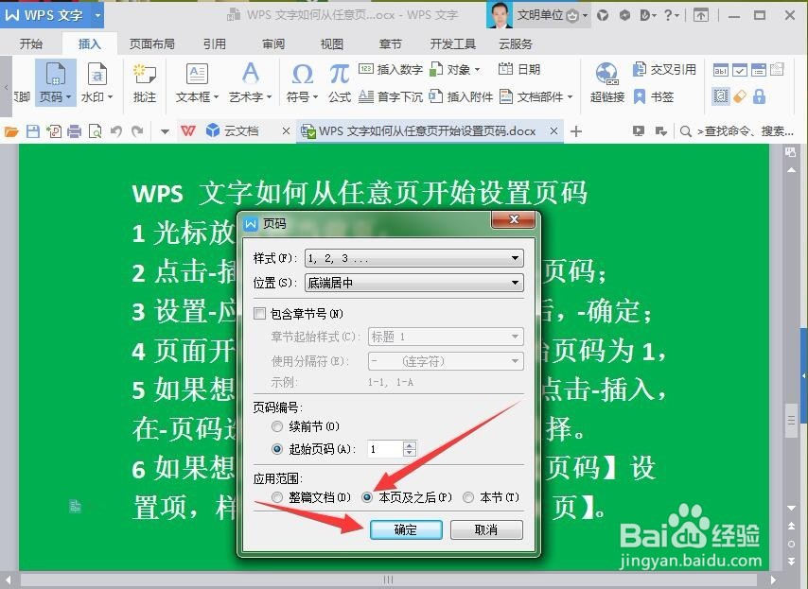Expand the 对象 object dropdown arrow
The width and height of the screenshot is (808, 589).
(x=477, y=70)
